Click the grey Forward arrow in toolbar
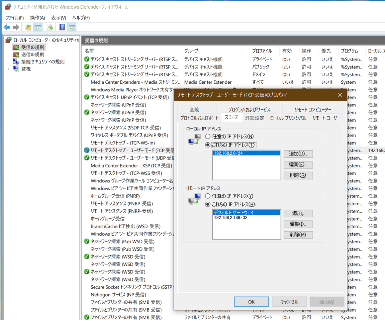The width and height of the screenshot is (385, 320). (x=16, y=28)
